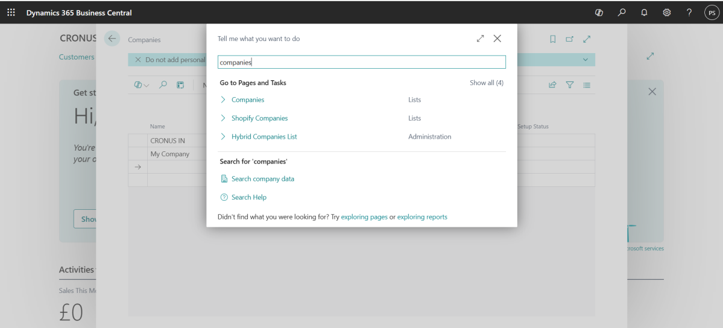Click Dynamics 365 Business Central title

(x=79, y=13)
